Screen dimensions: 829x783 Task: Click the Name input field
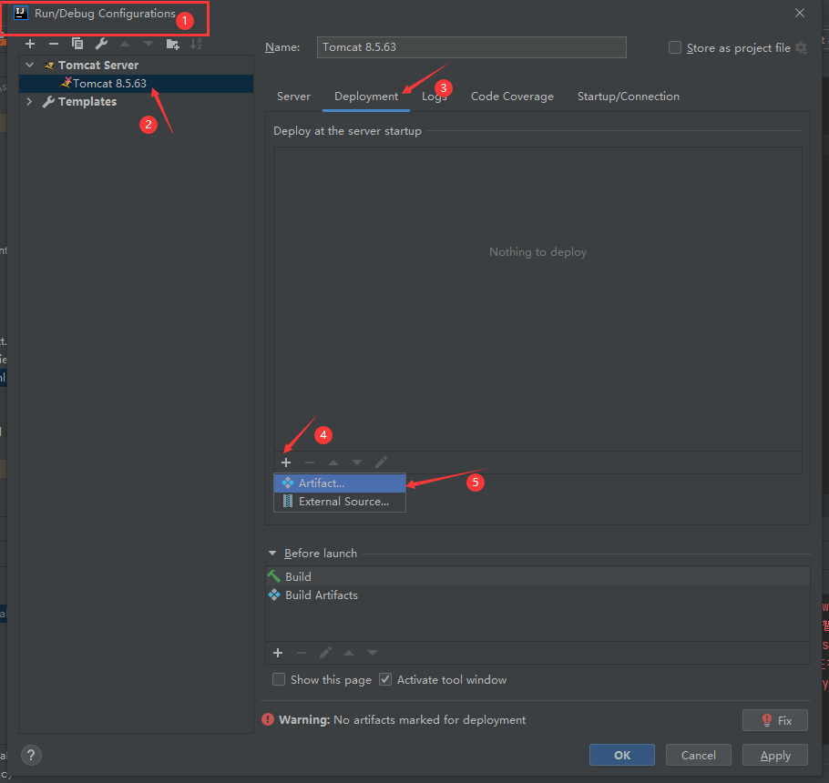(472, 47)
